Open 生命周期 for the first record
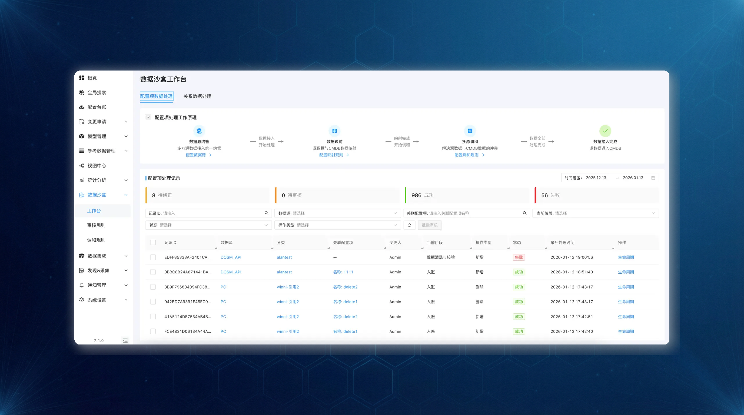 click(626, 257)
